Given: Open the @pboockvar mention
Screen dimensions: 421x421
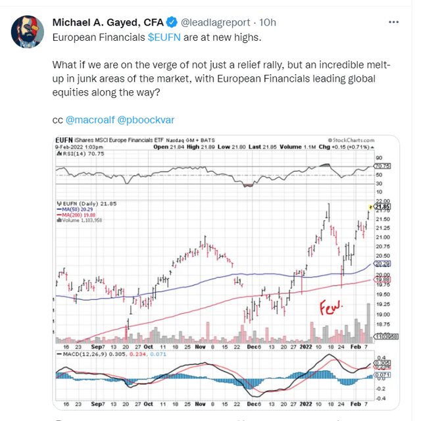Looking at the screenshot, I should [x=146, y=120].
